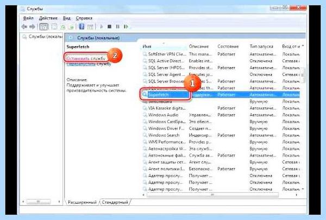Viewport: 326px width, 220px height.
Task: Click the gear icon of SQL Server Agent
Action: pyautogui.click(x=145, y=74)
